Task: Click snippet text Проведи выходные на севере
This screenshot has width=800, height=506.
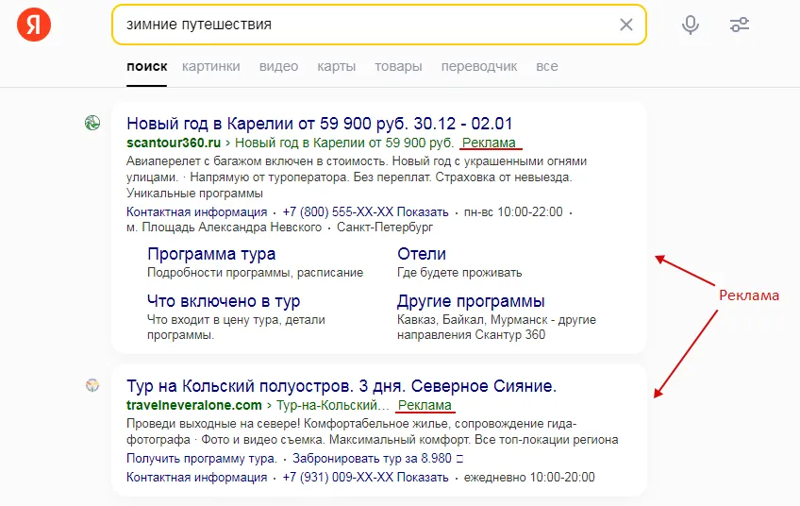Action: coord(373,431)
